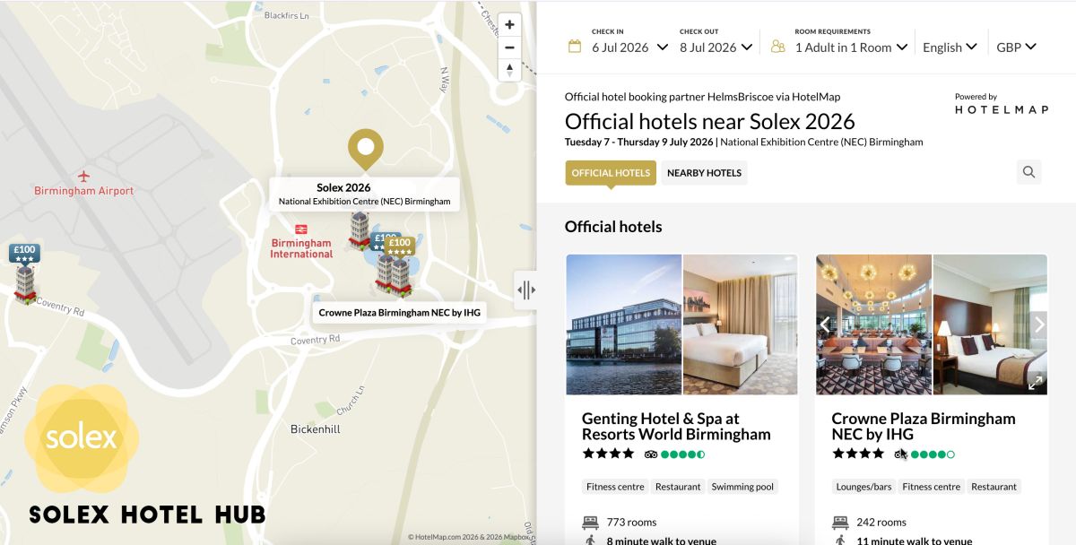The image size is (1076, 545).
Task: Open the hotel search magnifier
Action: point(1028,172)
